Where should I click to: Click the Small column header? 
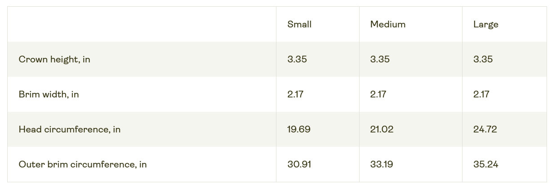(299, 24)
